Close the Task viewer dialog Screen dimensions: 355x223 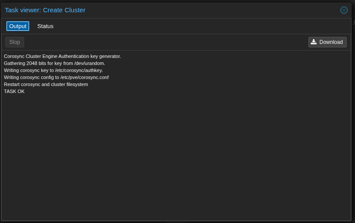point(344,10)
